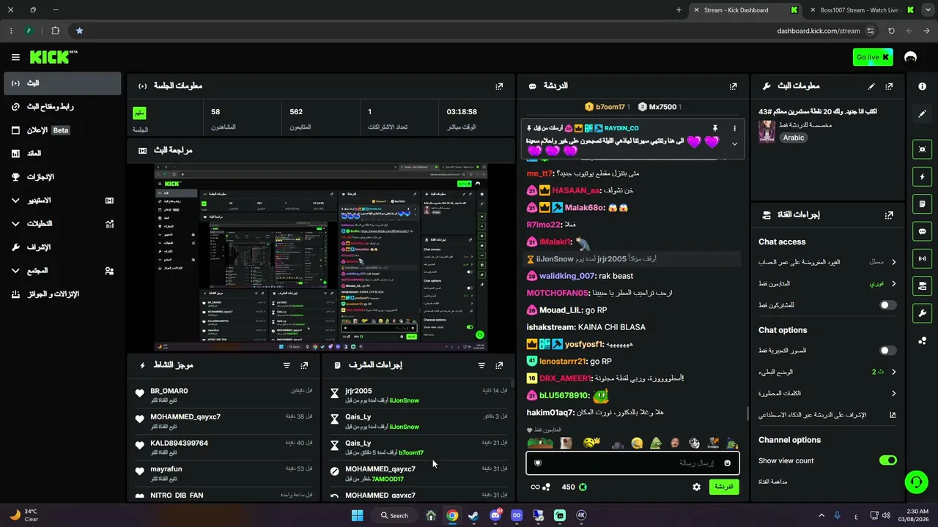Open Windows Start menu
The height and width of the screenshot is (527, 938).
[357, 515]
